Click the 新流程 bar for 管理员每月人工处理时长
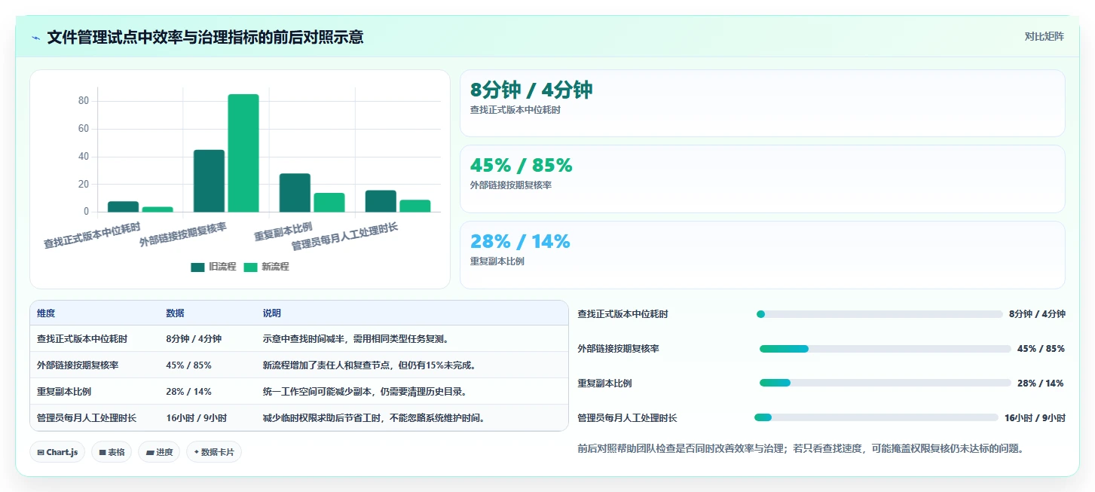 [x=415, y=206]
